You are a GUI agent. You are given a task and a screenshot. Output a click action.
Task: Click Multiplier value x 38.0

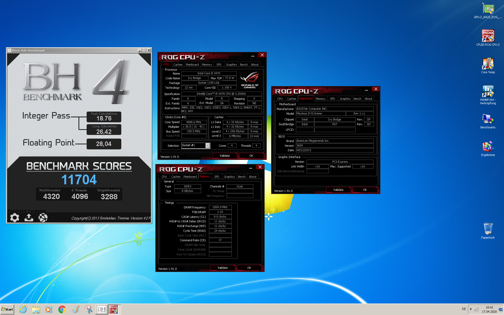click(x=194, y=127)
